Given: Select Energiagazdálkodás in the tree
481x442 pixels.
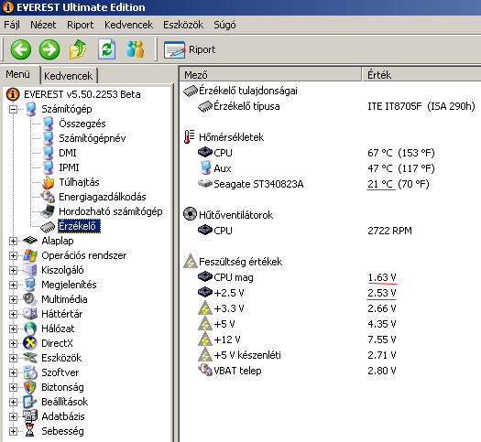Looking at the screenshot, I should pos(103,197).
